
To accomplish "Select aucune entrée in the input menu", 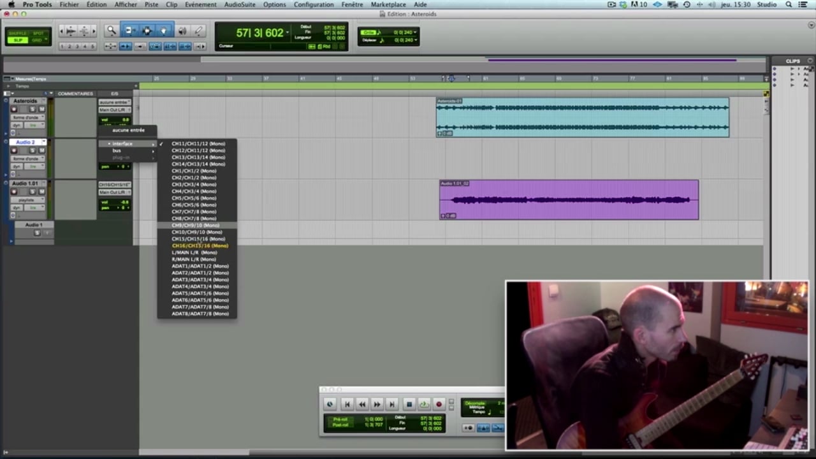I will click(128, 130).
